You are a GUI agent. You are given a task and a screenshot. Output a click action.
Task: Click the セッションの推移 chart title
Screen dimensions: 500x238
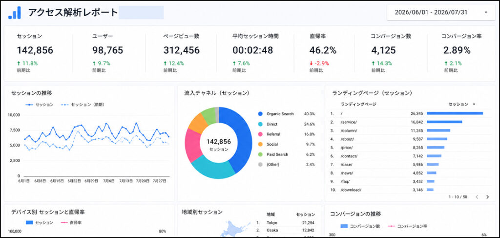pyautogui.click(x=32, y=93)
